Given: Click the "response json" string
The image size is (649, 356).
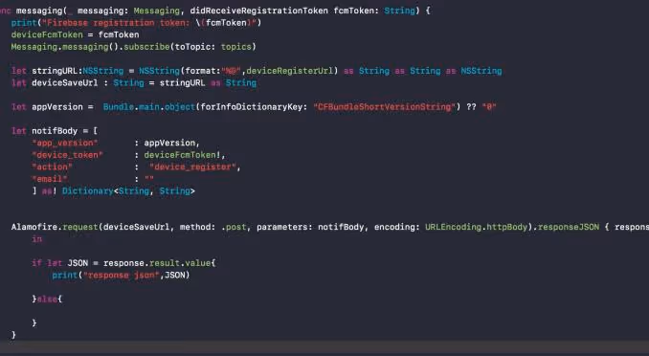Looking at the screenshot, I should 121,275.
